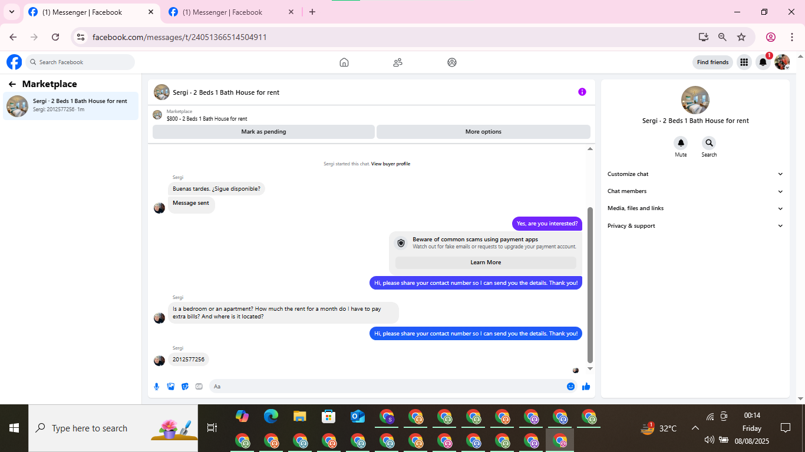Open the GIF picker
Viewport: 805px width, 452px height.
(x=199, y=387)
